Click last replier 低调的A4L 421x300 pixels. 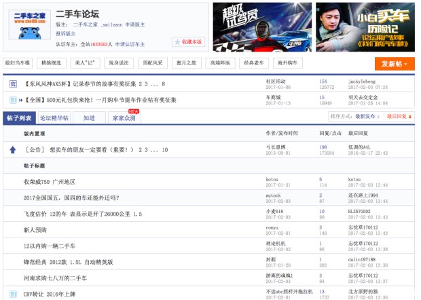[x=359, y=147]
